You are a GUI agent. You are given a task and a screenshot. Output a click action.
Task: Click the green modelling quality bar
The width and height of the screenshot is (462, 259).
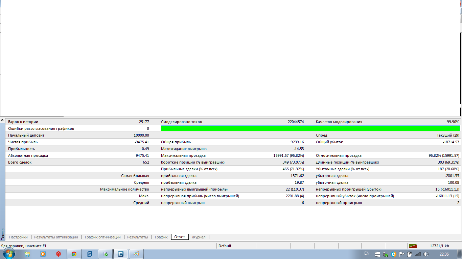[x=310, y=128]
